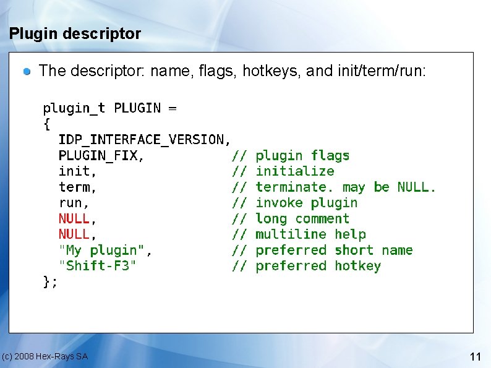Viewport: 491px width, 368px height.
Task: Click the "// plugin flags" comment
Action: coord(291,156)
